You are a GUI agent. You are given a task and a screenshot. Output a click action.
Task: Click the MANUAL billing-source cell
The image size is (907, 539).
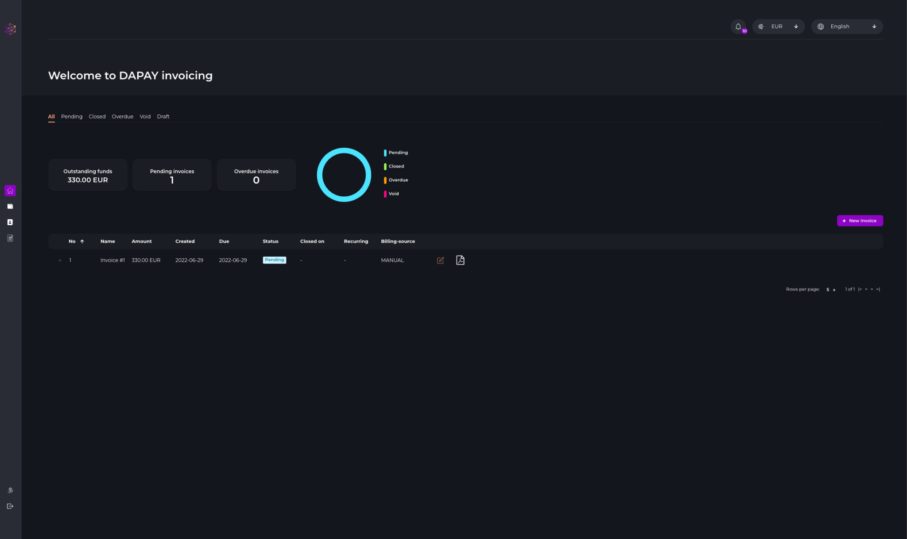(x=392, y=260)
